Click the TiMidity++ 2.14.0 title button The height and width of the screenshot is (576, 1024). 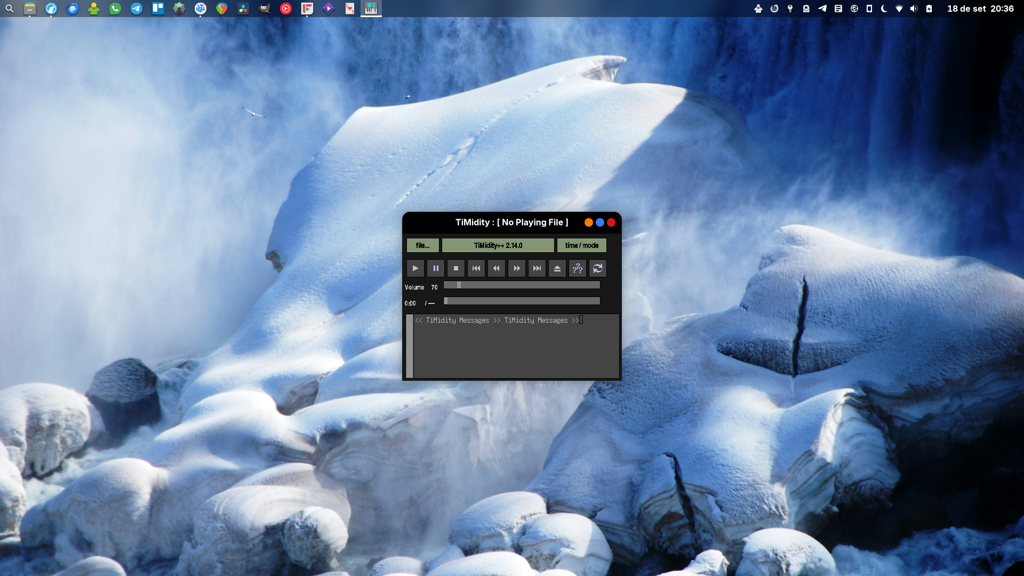tap(498, 245)
